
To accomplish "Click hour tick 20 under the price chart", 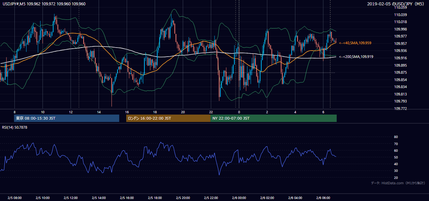I will (183, 112).
